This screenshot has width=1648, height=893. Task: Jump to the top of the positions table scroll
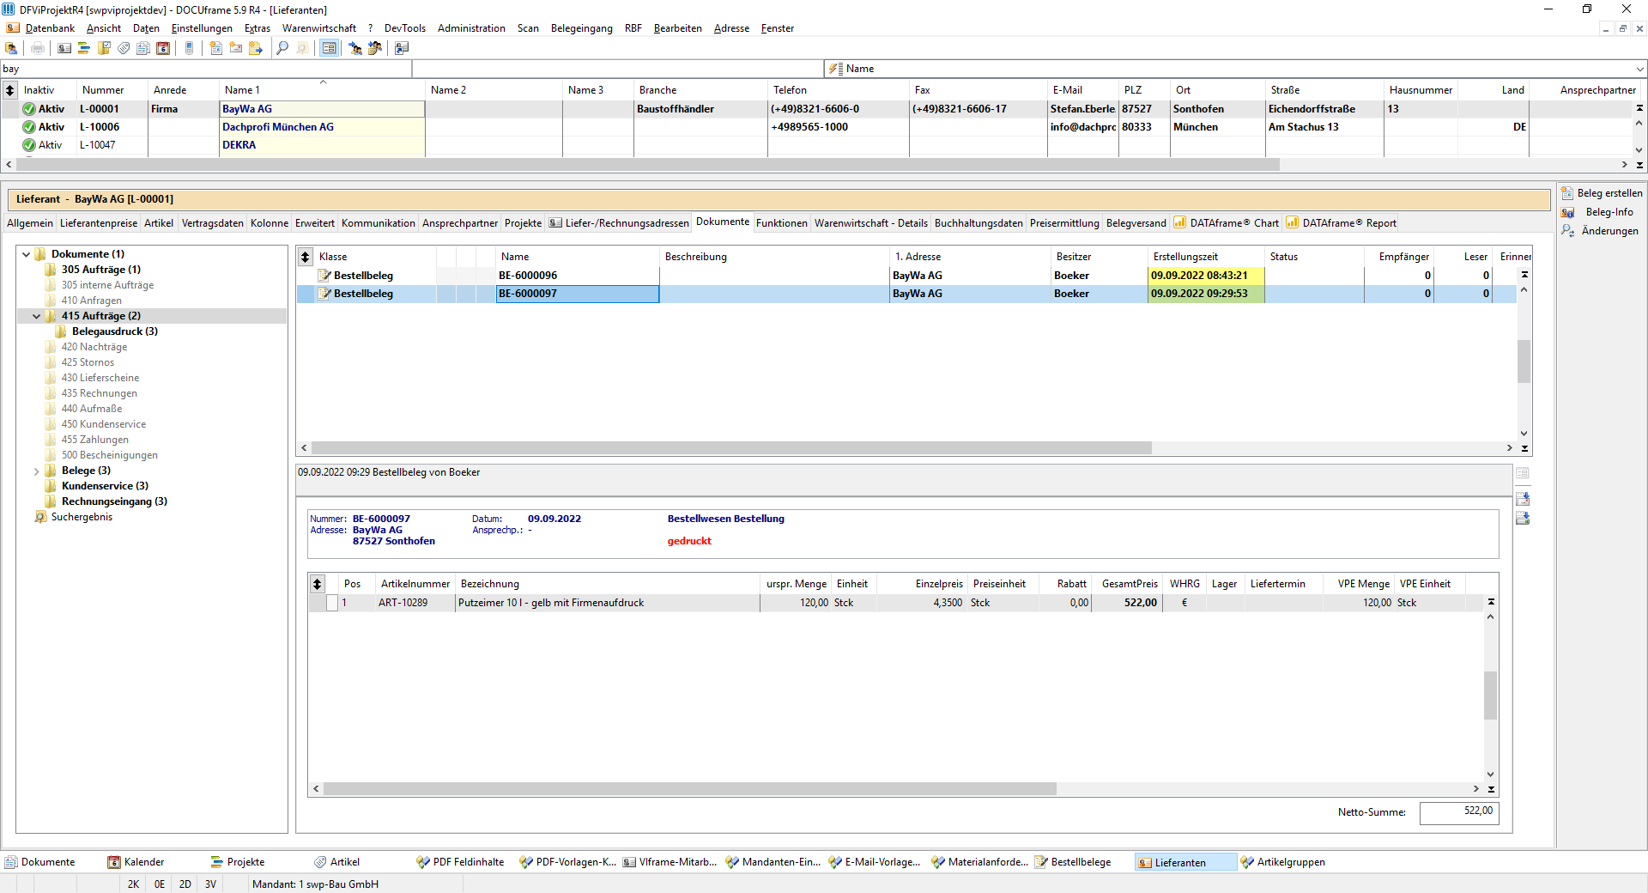pos(1491,602)
